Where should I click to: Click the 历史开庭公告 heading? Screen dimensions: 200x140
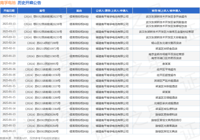[x=29, y=3]
